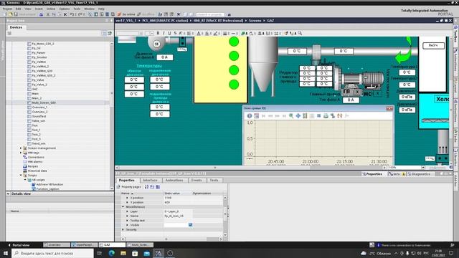Click the Underline formatting icon
The image size is (459, 258).
point(169,34)
